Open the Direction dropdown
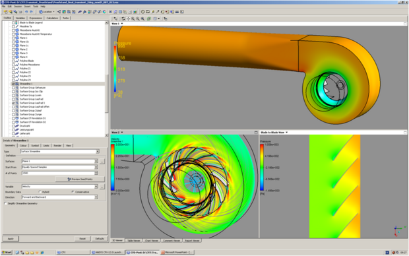Screen dimensions: 409x256 coord(96,197)
